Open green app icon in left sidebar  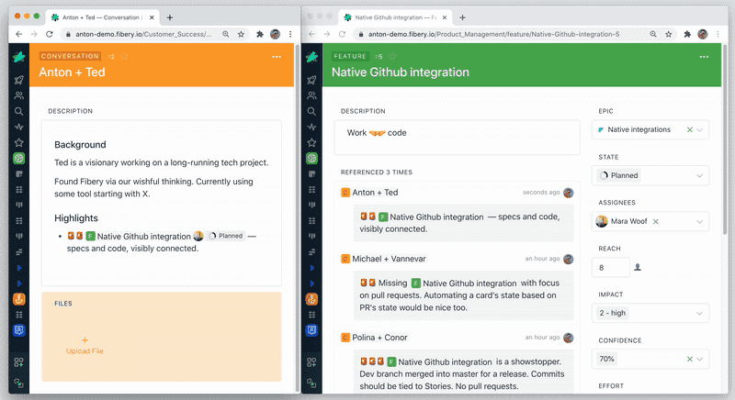pyautogui.click(x=18, y=158)
